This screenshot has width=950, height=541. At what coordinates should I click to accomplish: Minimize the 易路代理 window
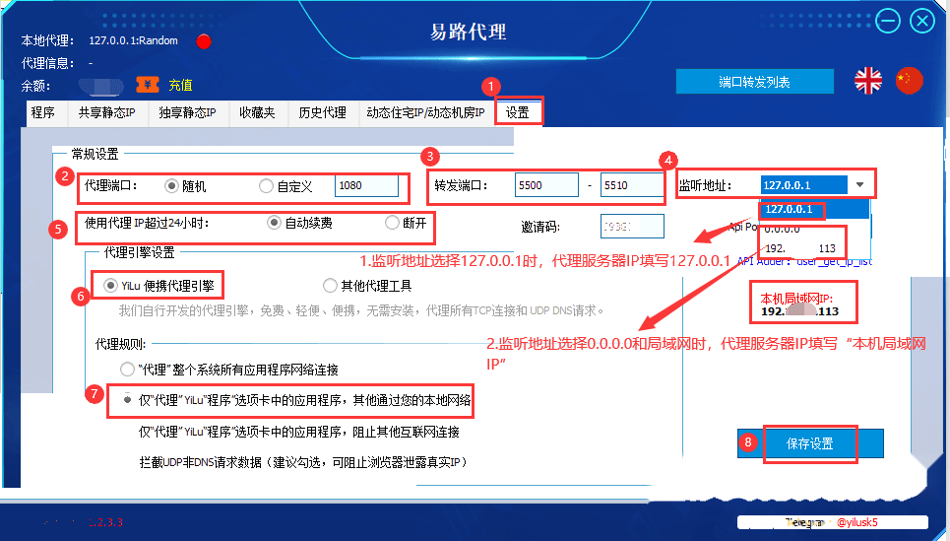(888, 22)
